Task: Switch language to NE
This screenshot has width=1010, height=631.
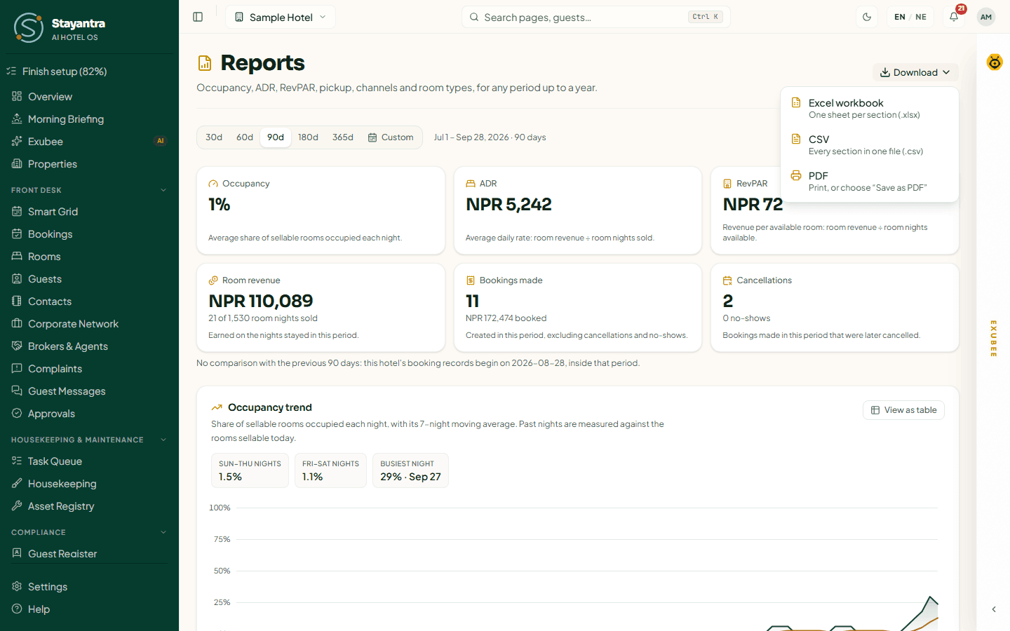Action: tap(921, 17)
